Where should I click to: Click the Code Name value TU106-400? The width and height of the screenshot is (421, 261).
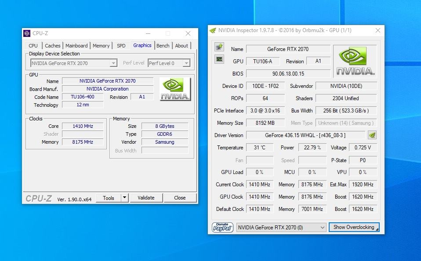click(x=83, y=97)
